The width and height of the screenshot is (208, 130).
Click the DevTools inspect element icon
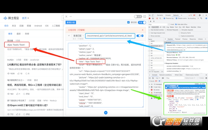tap(150, 15)
